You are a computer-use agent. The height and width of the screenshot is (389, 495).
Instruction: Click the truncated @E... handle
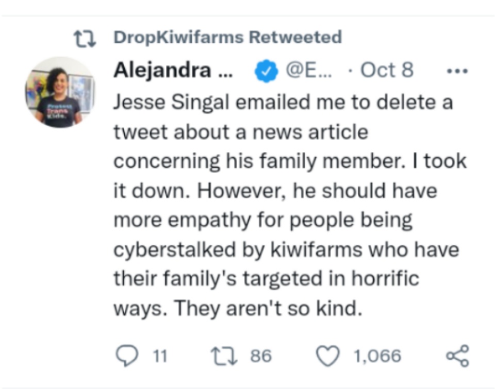point(308,70)
